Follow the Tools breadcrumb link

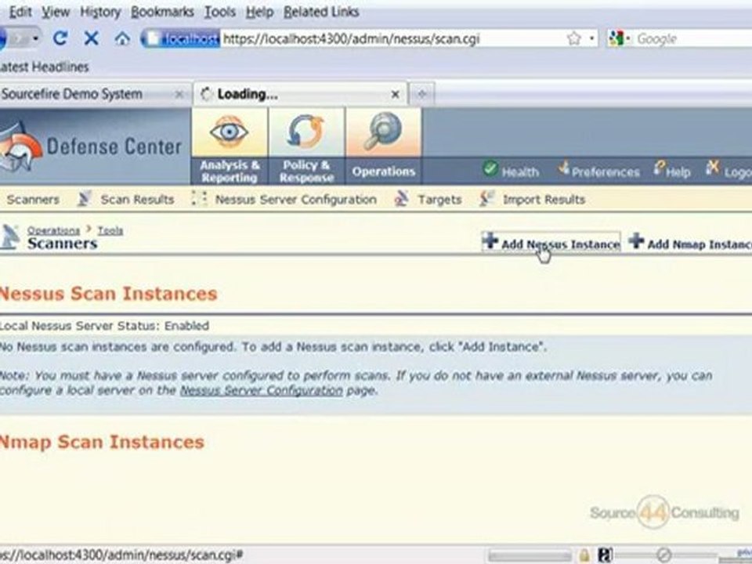tap(110, 230)
